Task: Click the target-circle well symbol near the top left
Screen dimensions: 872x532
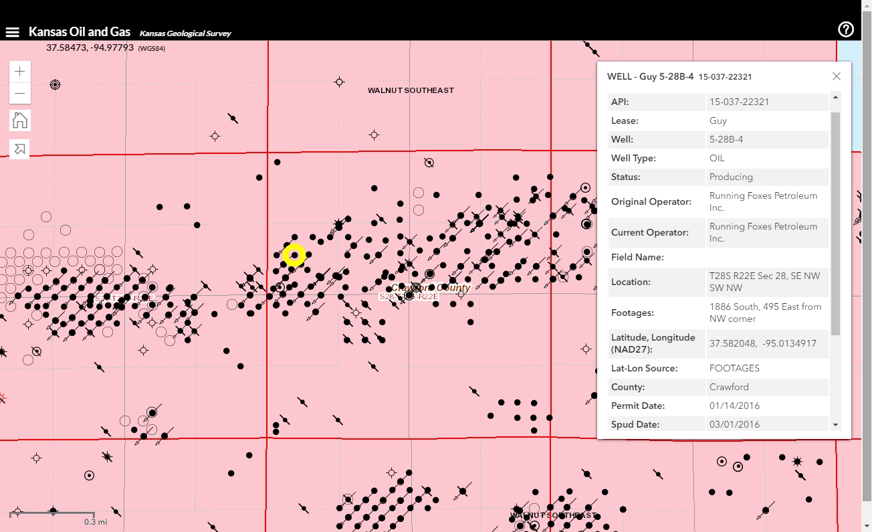Action: (x=56, y=84)
